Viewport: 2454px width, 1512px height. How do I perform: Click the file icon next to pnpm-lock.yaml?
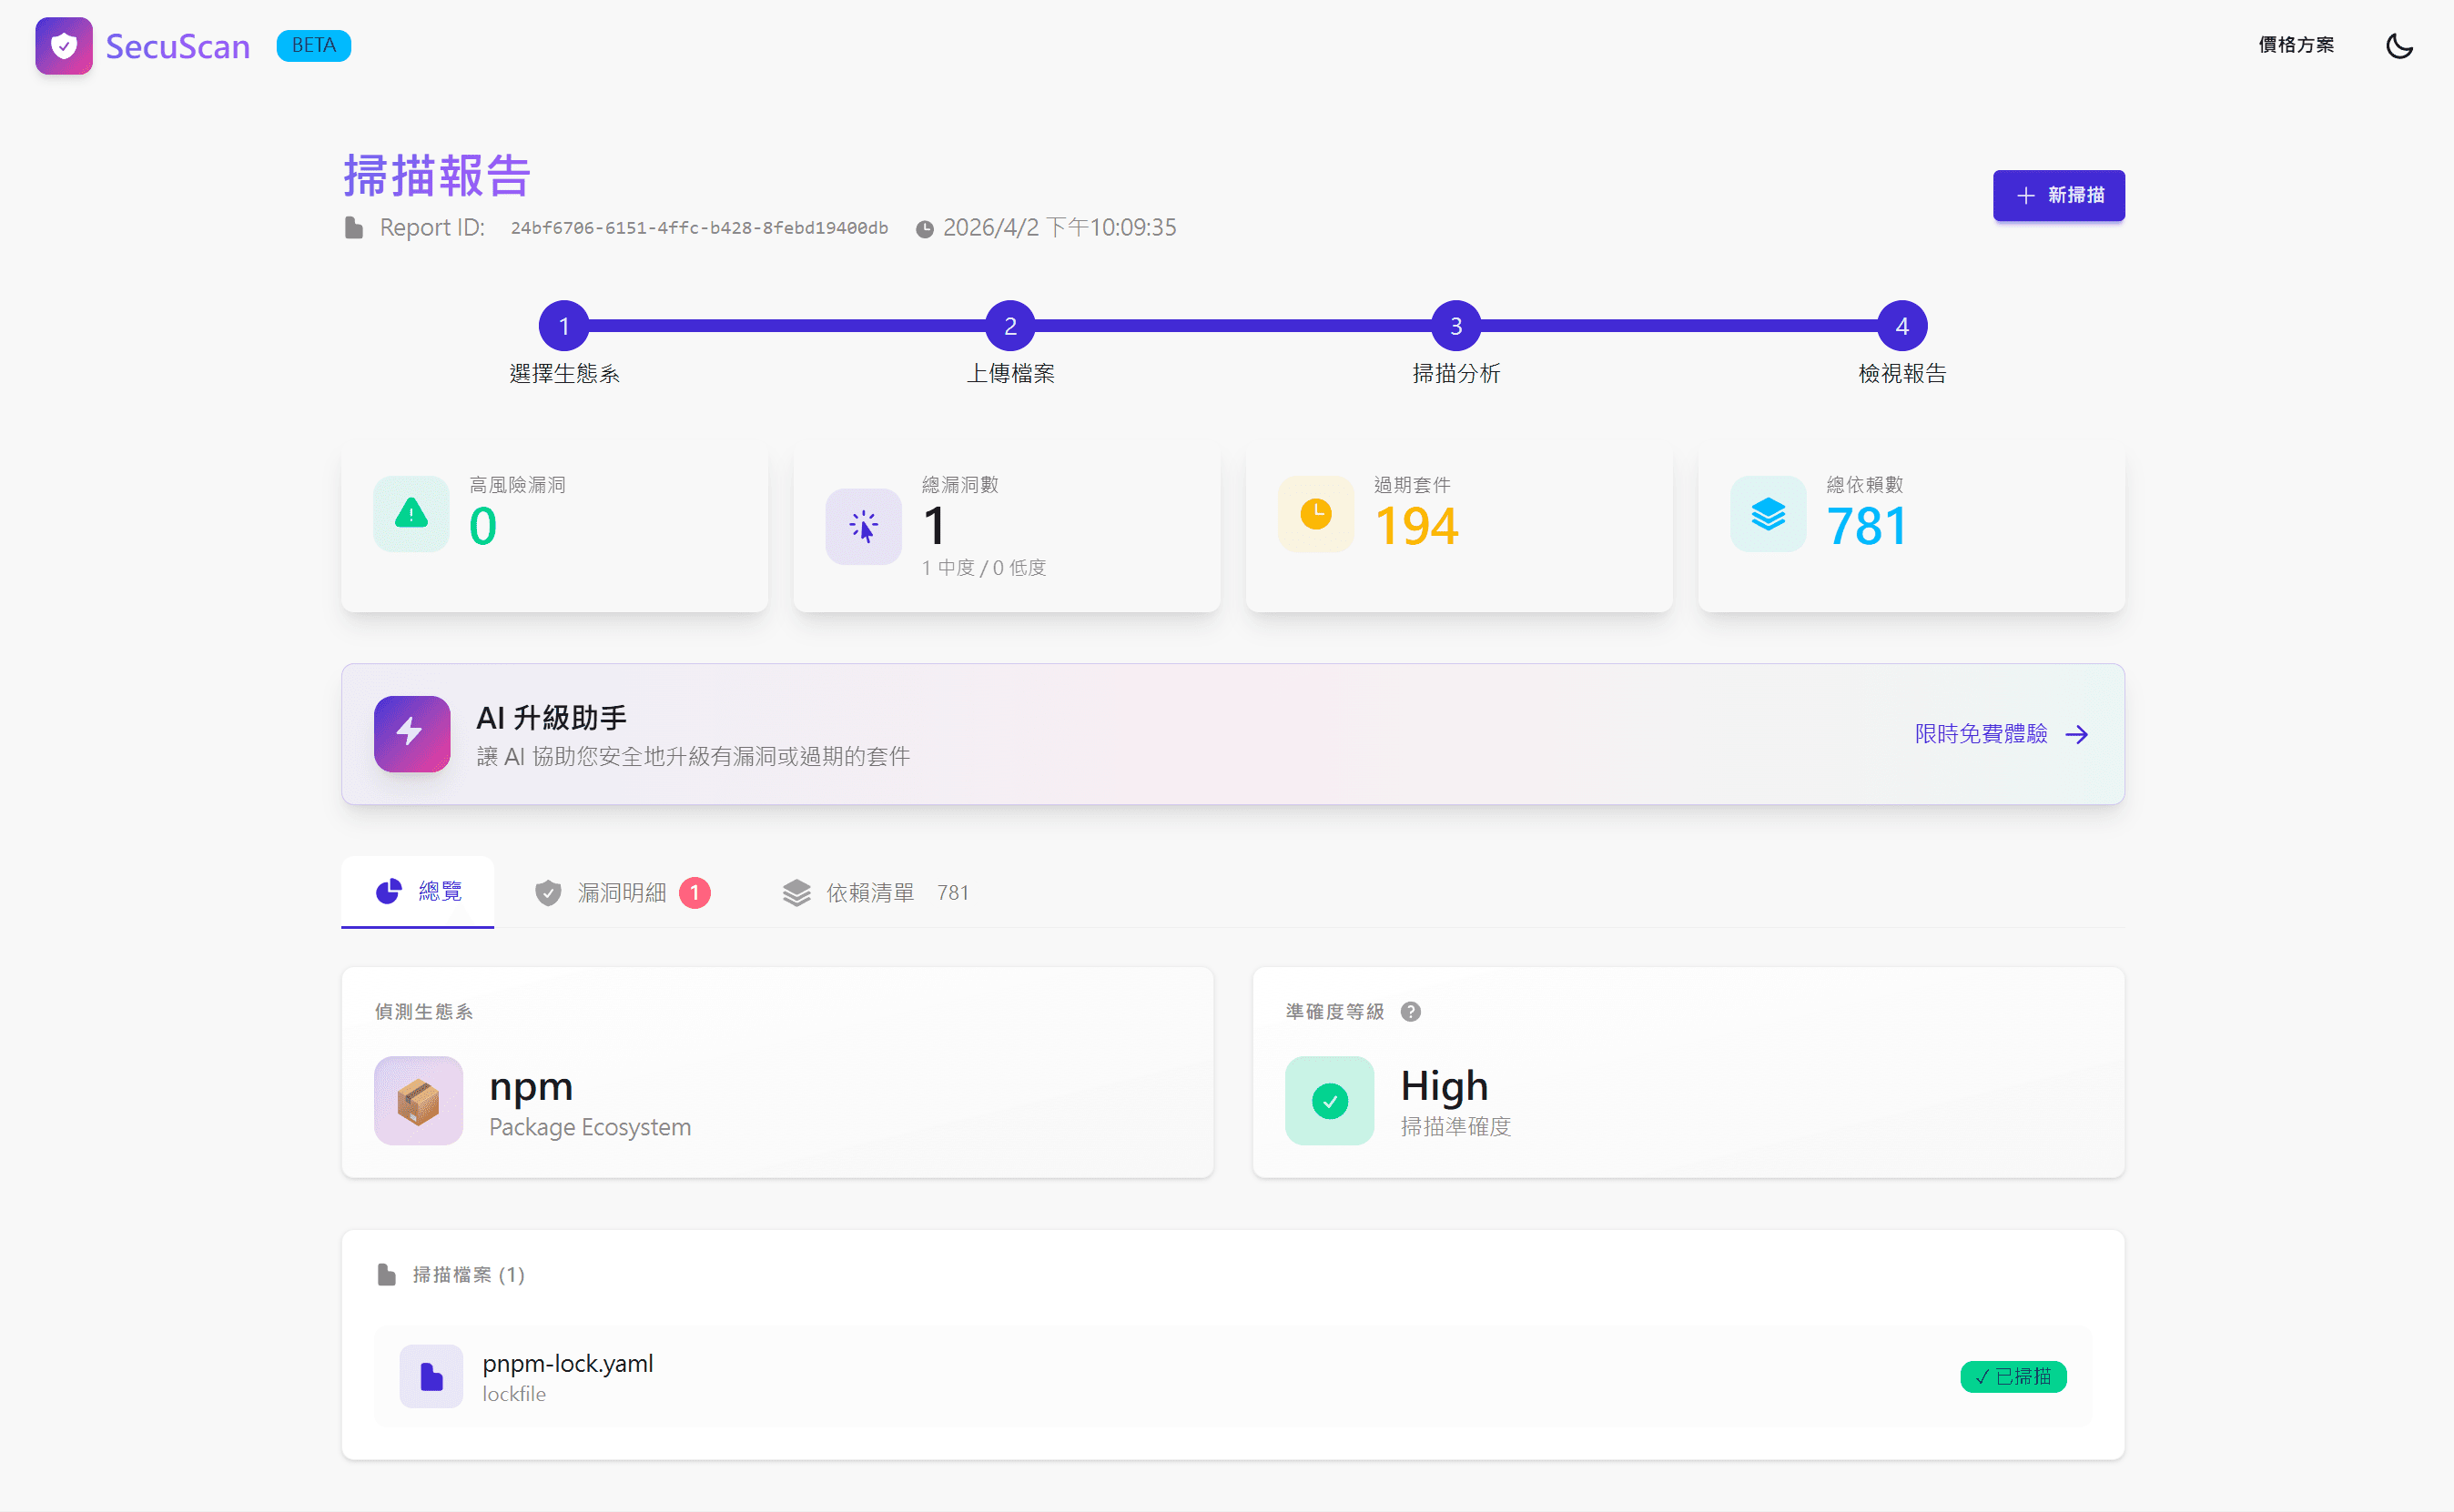[x=431, y=1376]
